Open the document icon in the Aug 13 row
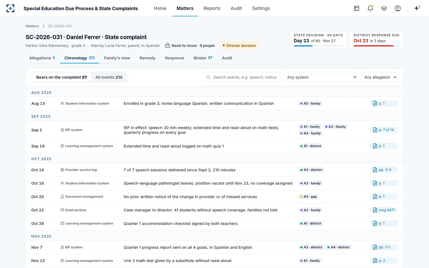 click(375, 103)
